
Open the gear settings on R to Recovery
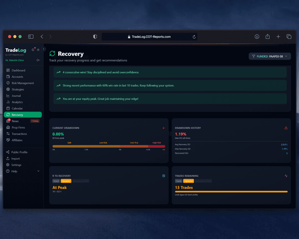click(163, 176)
